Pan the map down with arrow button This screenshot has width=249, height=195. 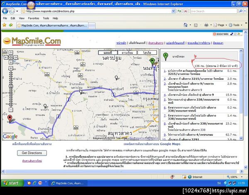point(11,62)
